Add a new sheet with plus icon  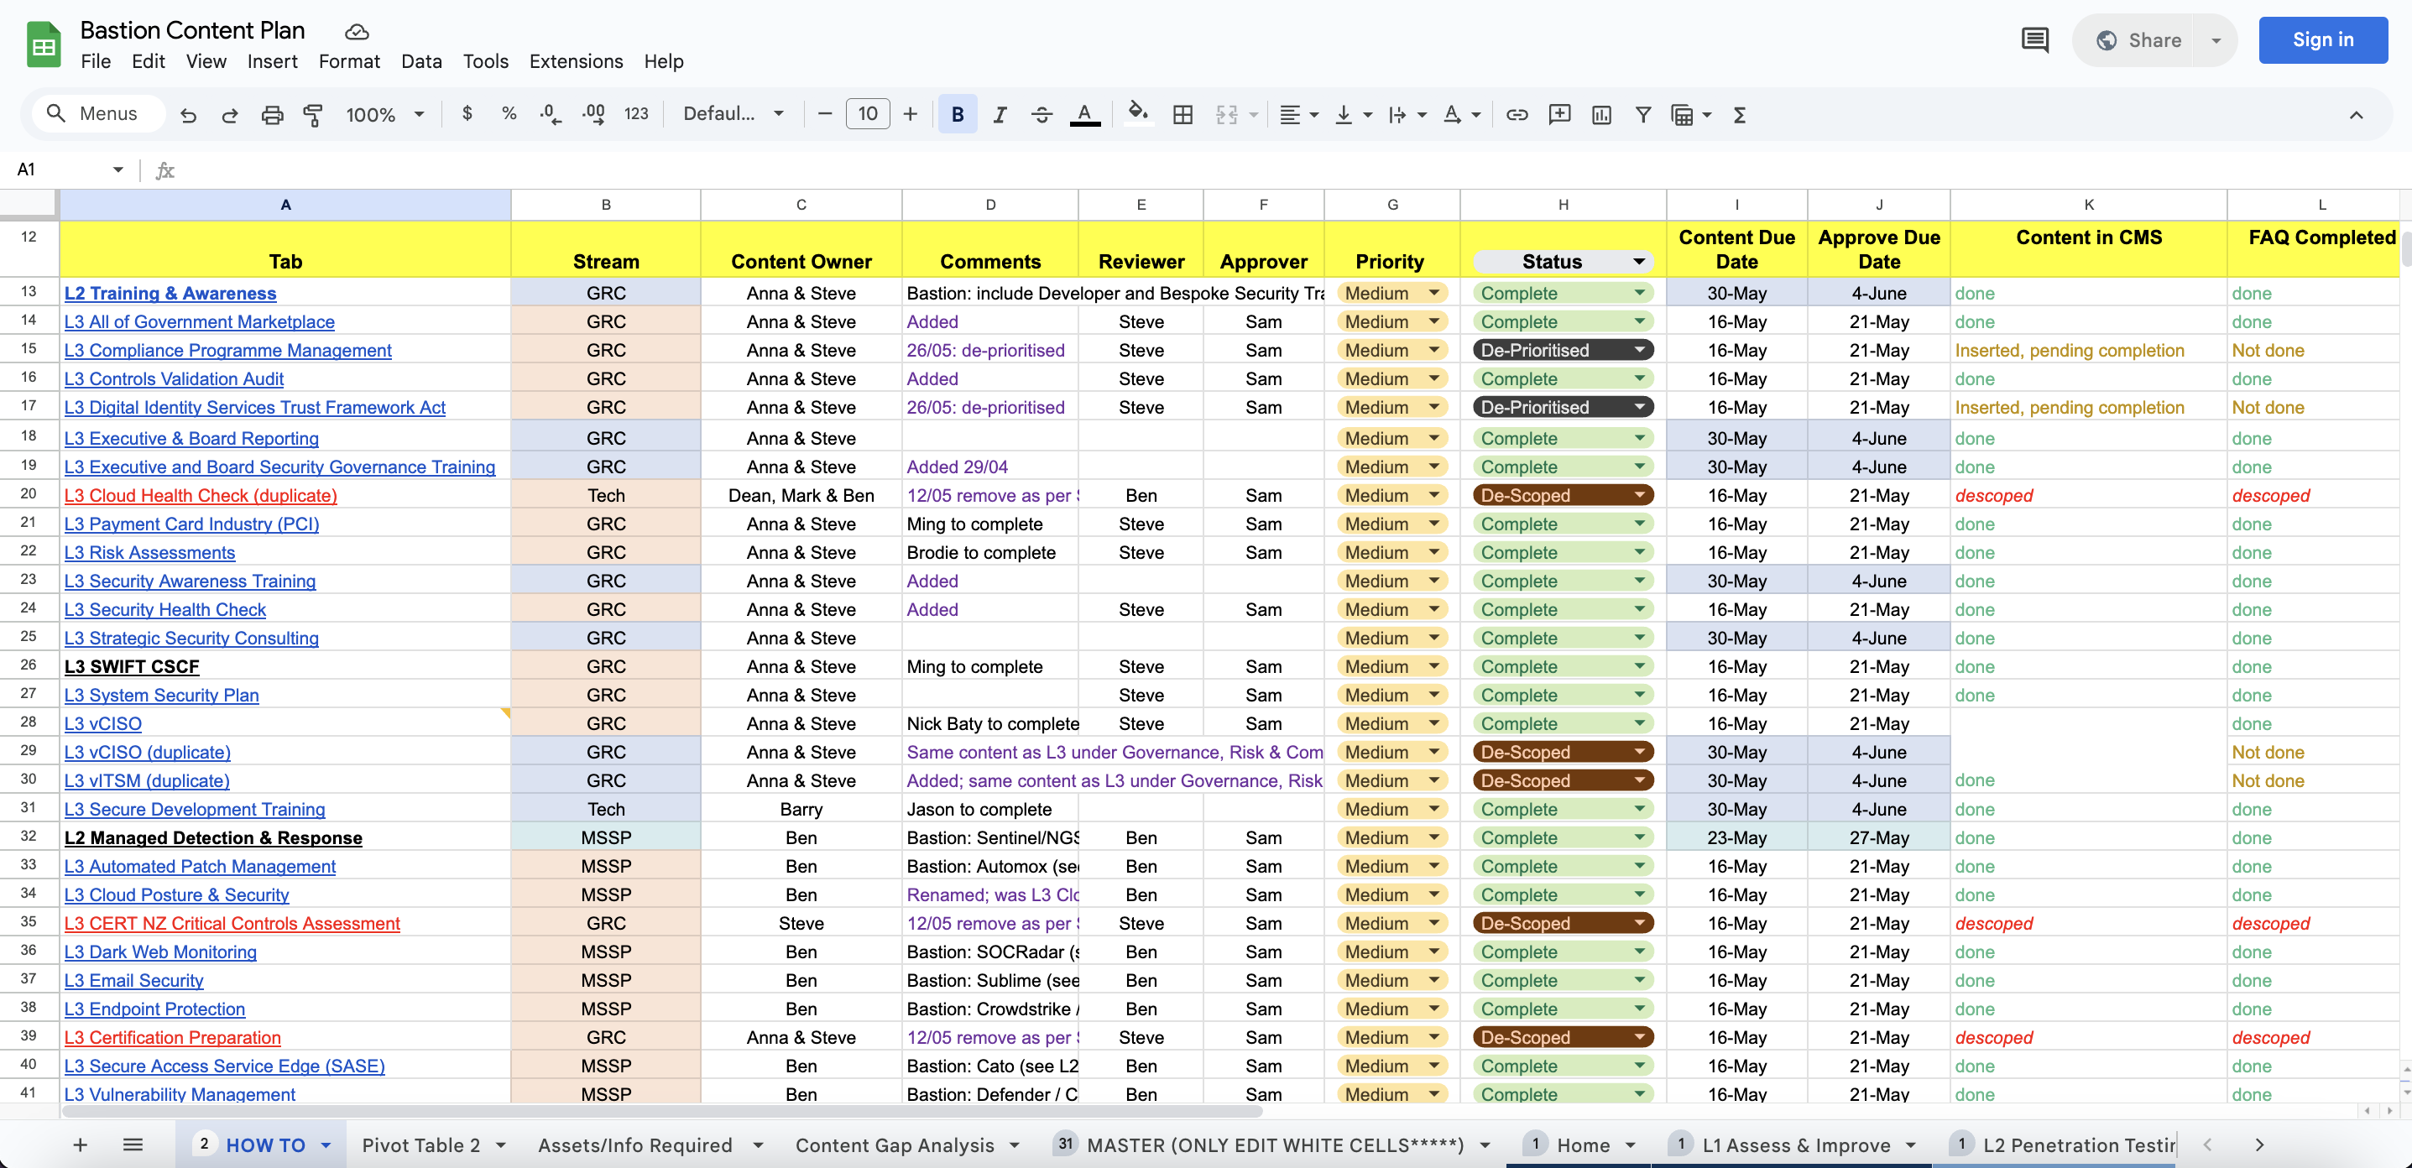coord(80,1145)
